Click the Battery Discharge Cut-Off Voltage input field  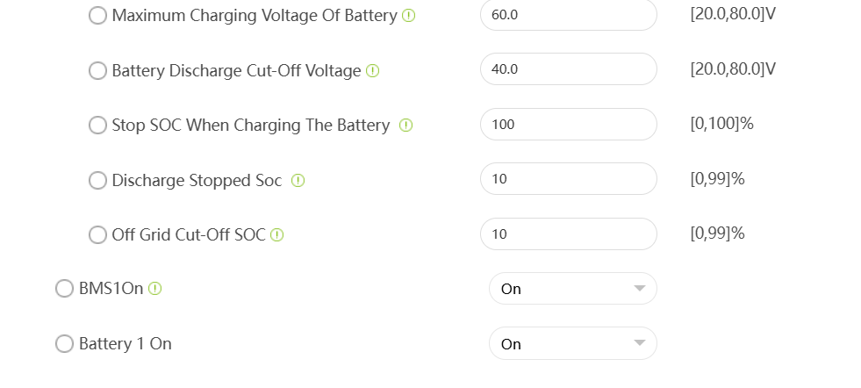[568, 69]
